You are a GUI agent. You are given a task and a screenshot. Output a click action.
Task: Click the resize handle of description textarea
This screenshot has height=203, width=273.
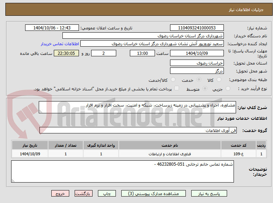point(41,112)
